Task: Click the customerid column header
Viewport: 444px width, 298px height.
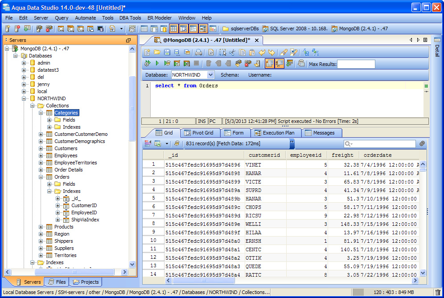Action: (x=265, y=155)
